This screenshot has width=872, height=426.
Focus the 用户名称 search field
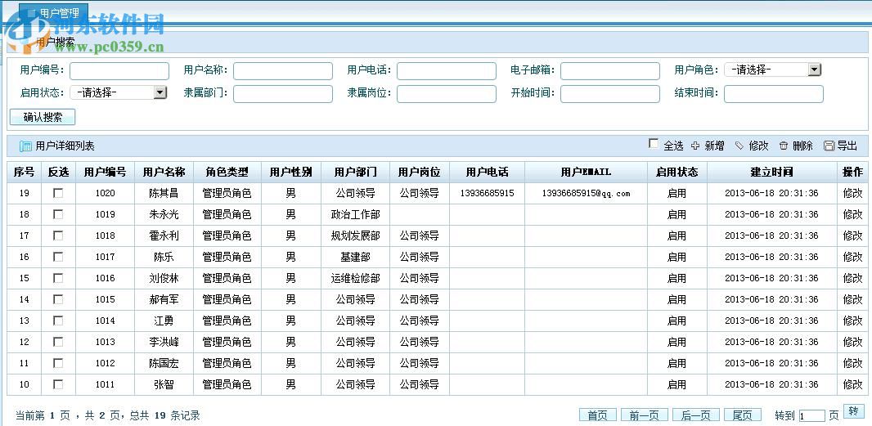coord(282,70)
